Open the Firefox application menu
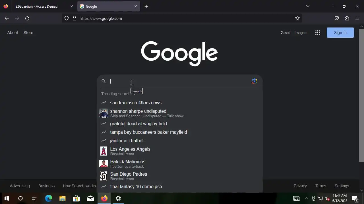 [357, 18]
